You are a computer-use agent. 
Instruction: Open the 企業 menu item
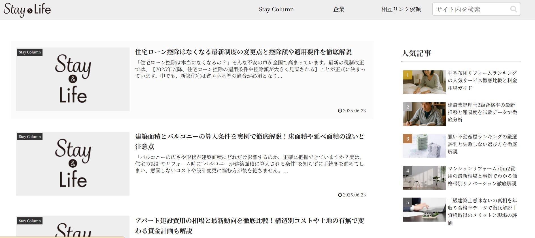pos(339,9)
